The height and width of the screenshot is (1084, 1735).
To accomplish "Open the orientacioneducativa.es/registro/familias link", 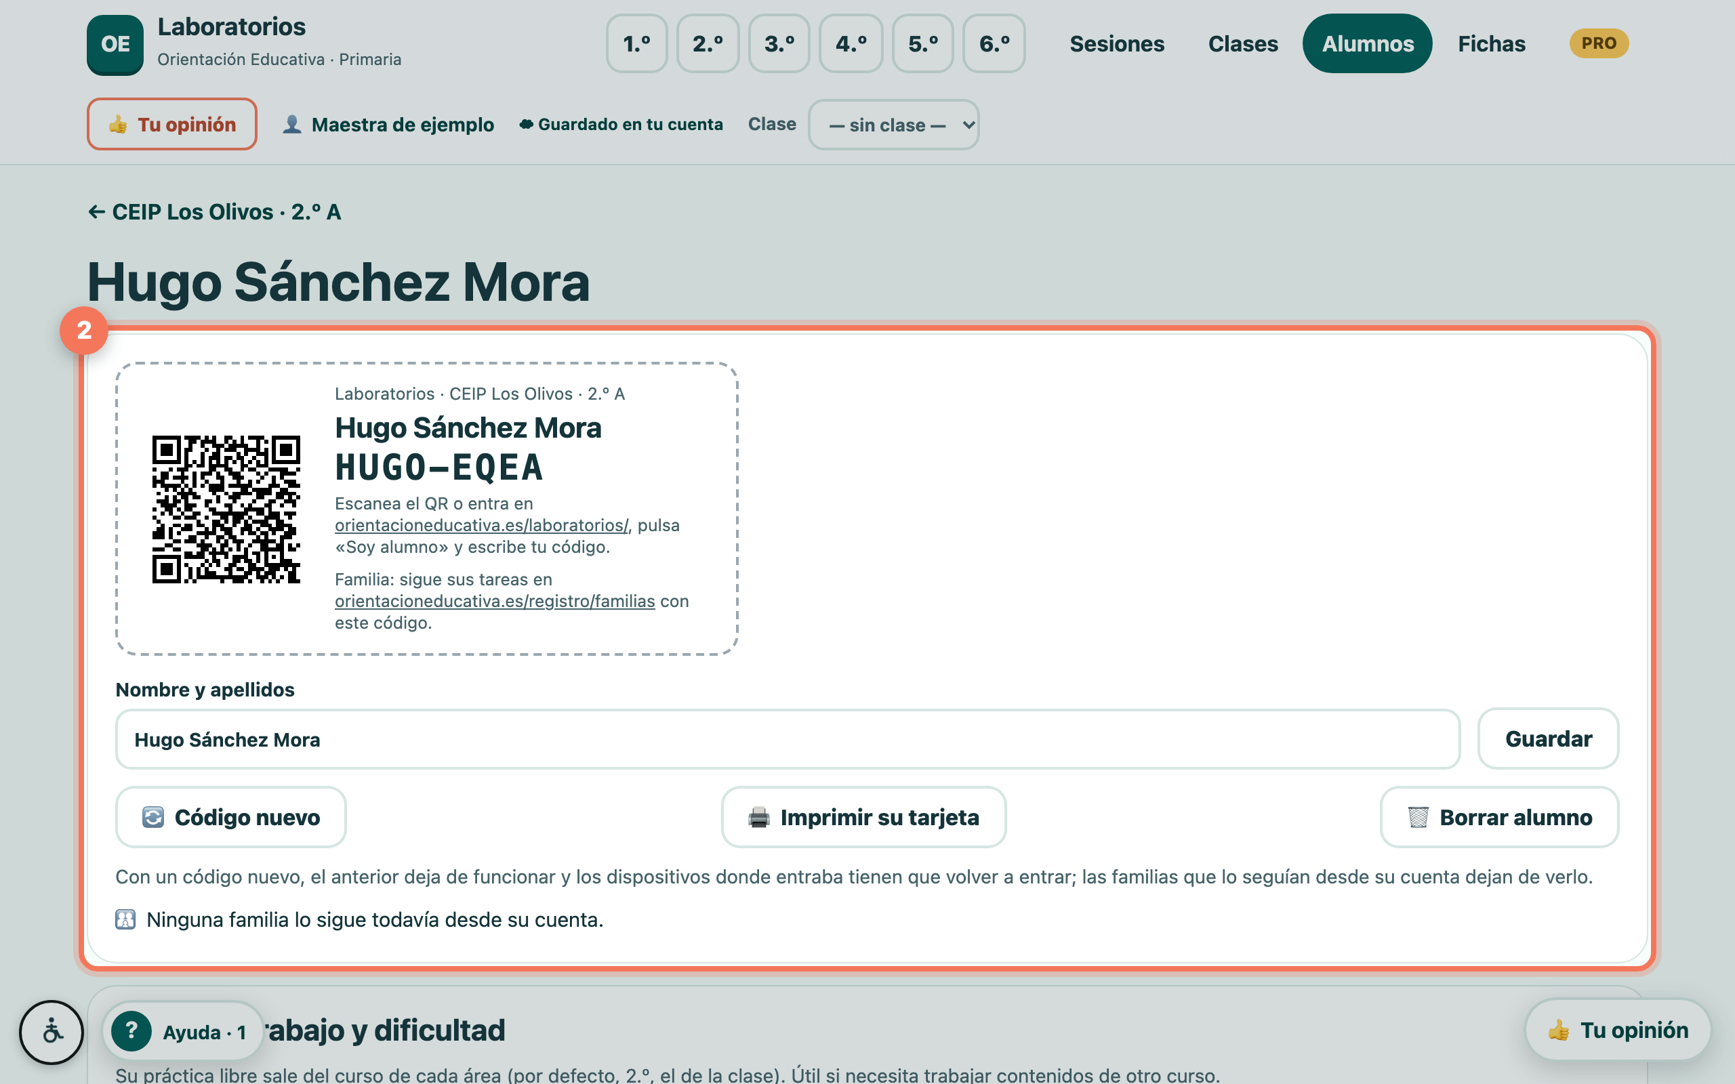I will point(495,602).
